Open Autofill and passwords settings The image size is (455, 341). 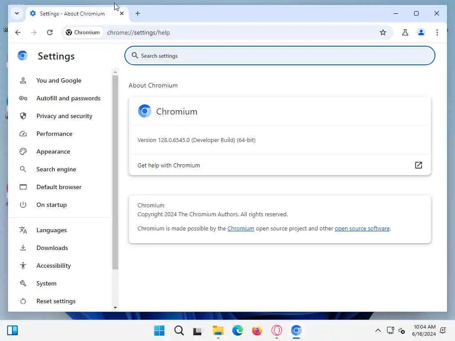click(68, 98)
